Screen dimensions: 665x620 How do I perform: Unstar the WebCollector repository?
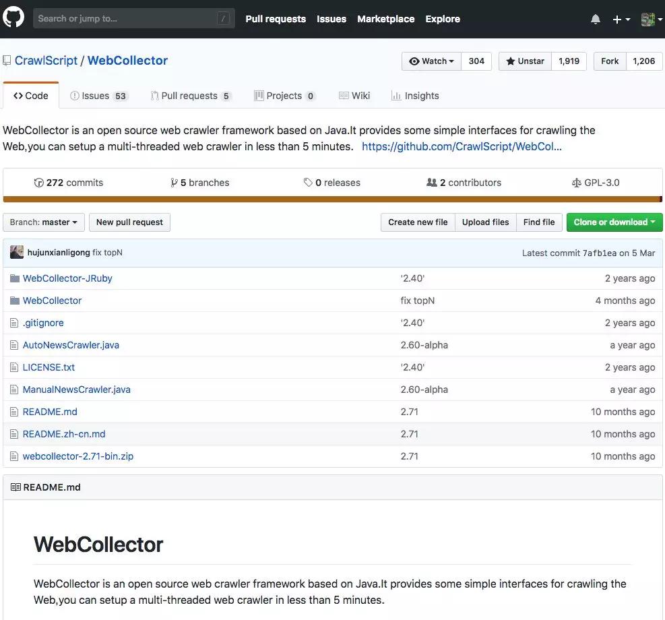coord(525,61)
